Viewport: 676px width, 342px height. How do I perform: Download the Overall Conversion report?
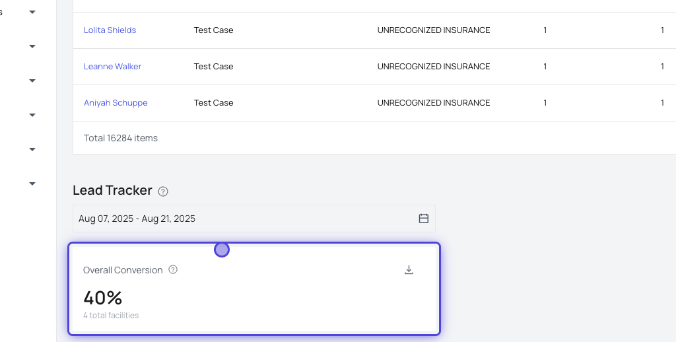(x=409, y=269)
